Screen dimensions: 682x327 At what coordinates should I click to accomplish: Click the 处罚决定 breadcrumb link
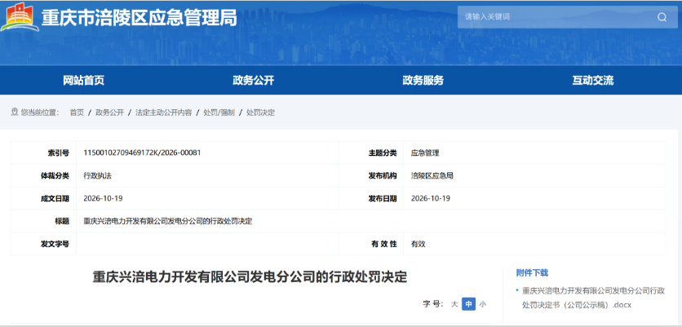[260, 113]
